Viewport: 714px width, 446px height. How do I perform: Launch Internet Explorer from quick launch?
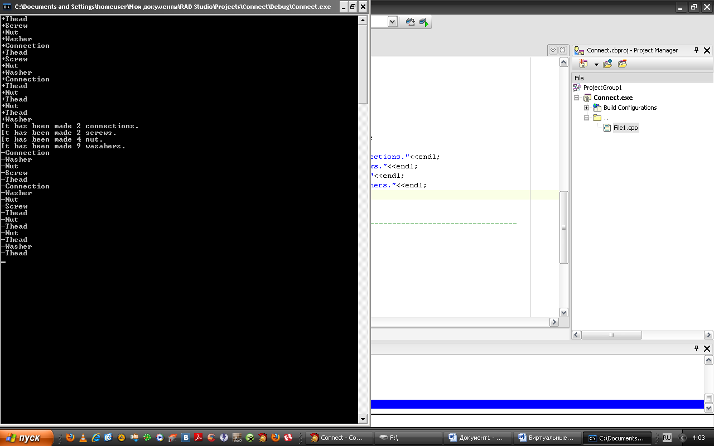point(96,438)
